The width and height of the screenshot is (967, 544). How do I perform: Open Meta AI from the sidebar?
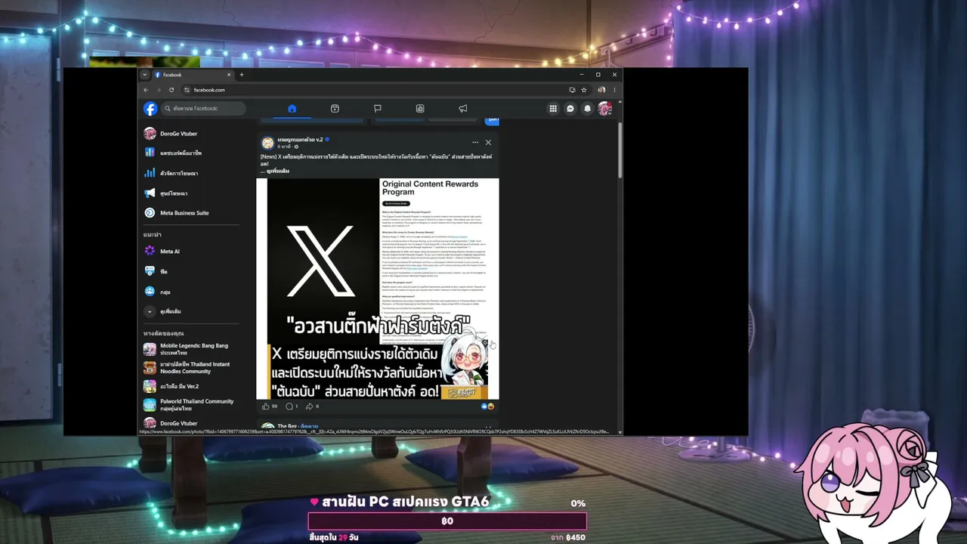click(x=162, y=251)
